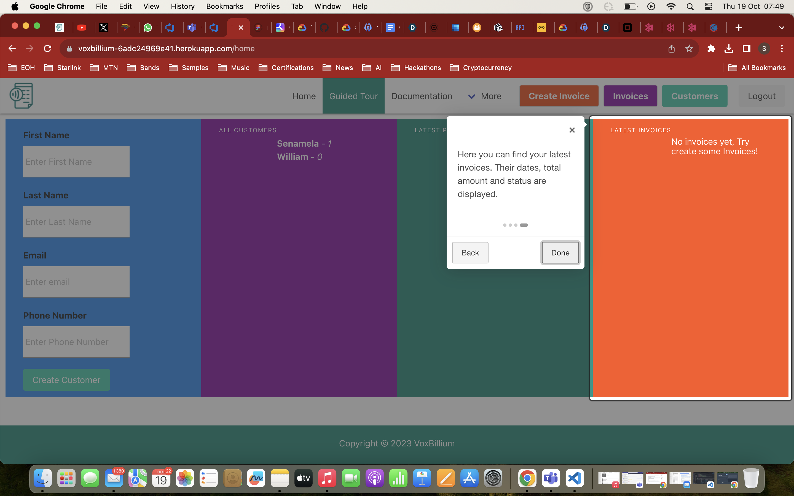
Task: Open Chrome three-dot menu
Action: pyautogui.click(x=782, y=48)
